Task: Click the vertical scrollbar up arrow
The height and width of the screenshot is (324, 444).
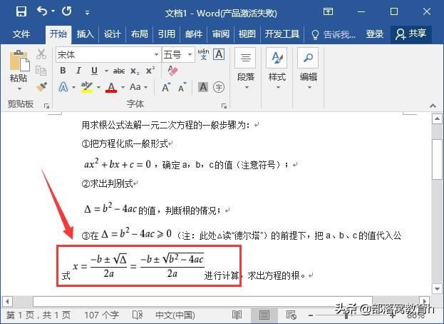Action: tap(437, 118)
